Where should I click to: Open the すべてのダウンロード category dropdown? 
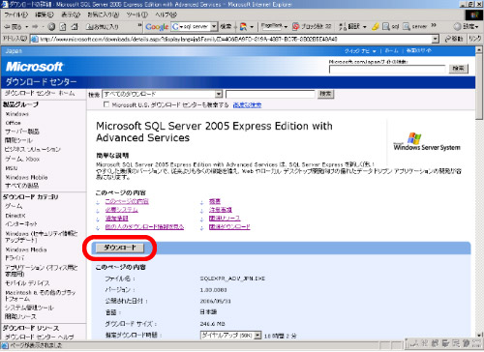point(219,94)
